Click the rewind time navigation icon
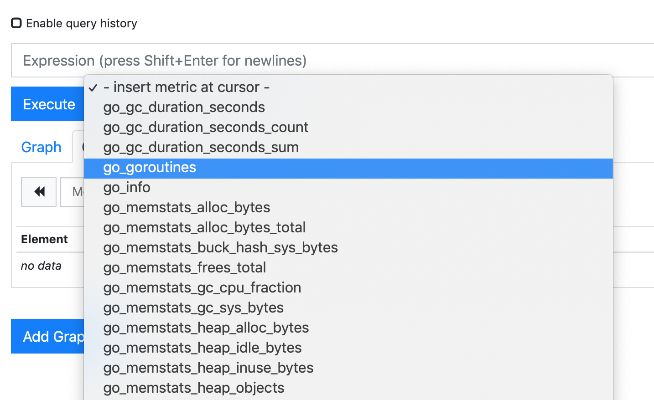 pyautogui.click(x=38, y=191)
